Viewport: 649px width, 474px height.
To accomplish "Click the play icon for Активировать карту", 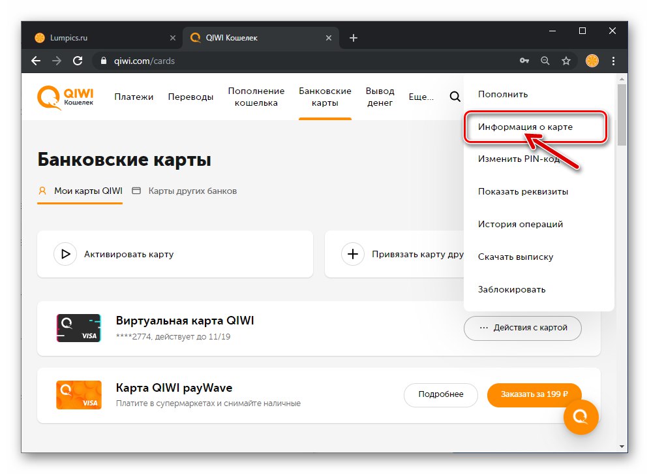I will tap(65, 254).
